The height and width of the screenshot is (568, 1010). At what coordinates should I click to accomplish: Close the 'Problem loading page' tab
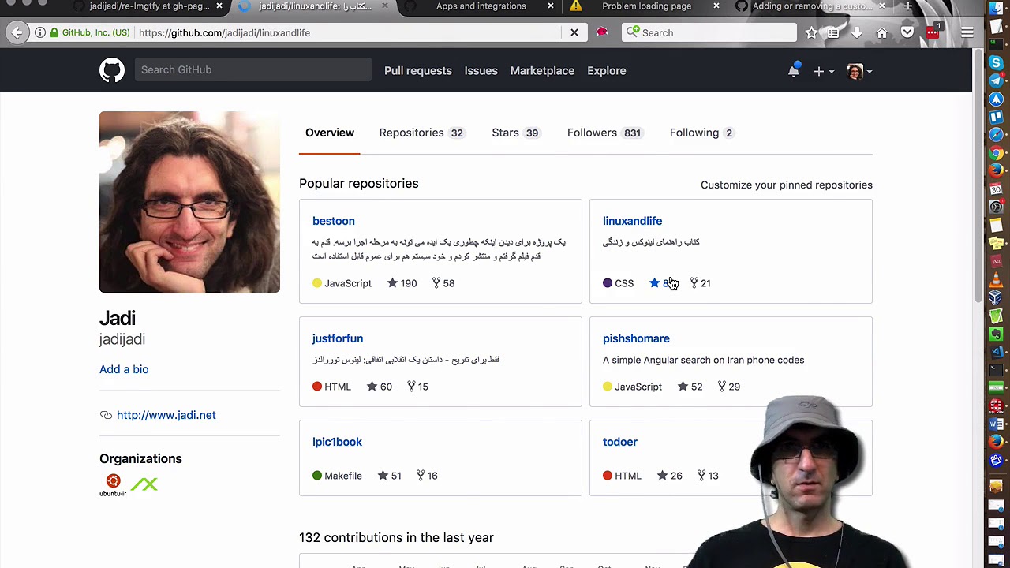(x=716, y=6)
